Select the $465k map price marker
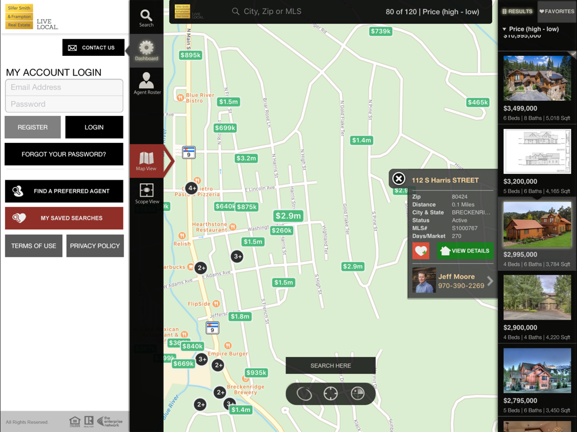The width and height of the screenshot is (577, 432). coord(478,102)
